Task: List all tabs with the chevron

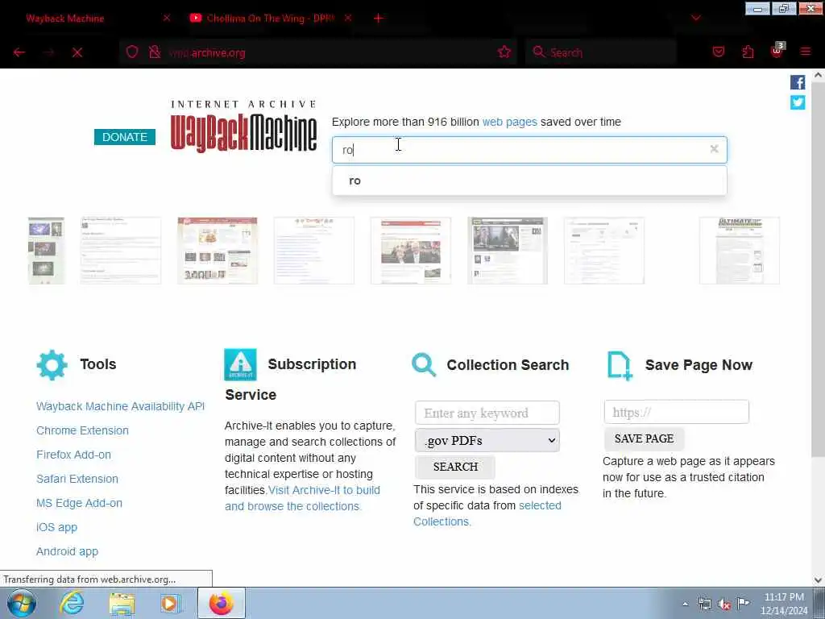Action: (x=695, y=19)
